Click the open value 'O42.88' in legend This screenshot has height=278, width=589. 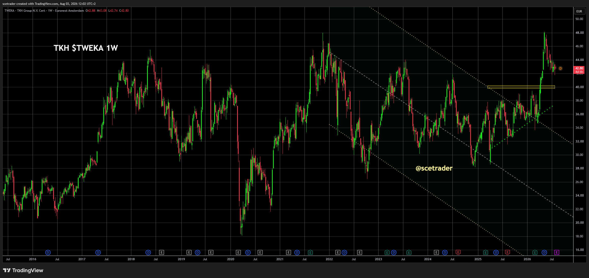tap(90, 11)
